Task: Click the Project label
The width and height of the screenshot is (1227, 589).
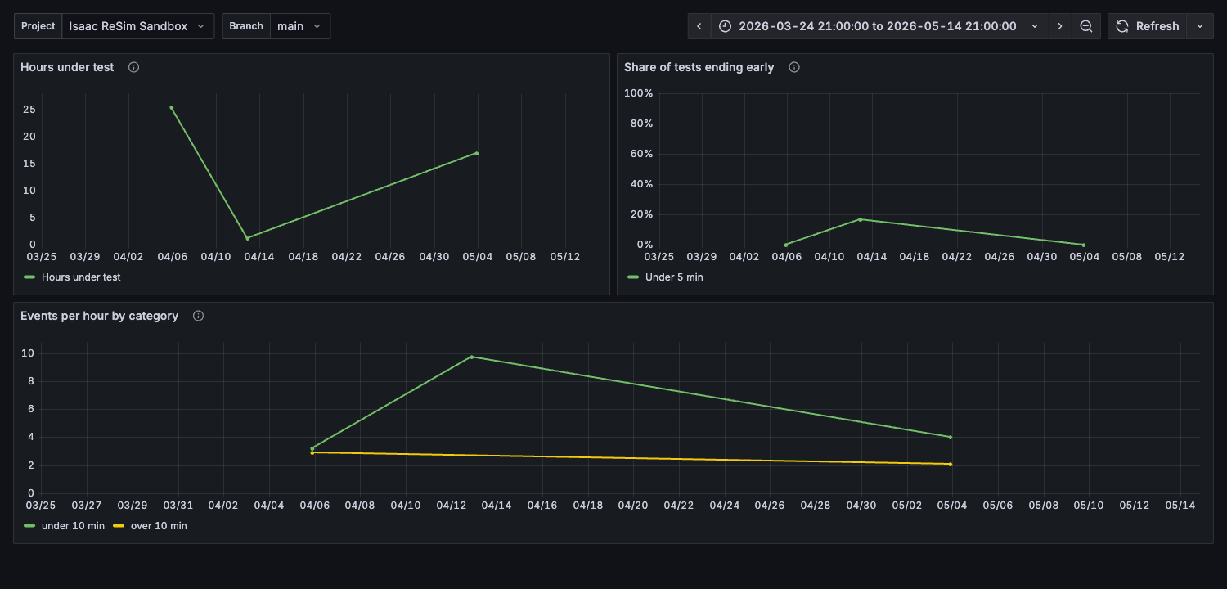Action: pos(38,26)
